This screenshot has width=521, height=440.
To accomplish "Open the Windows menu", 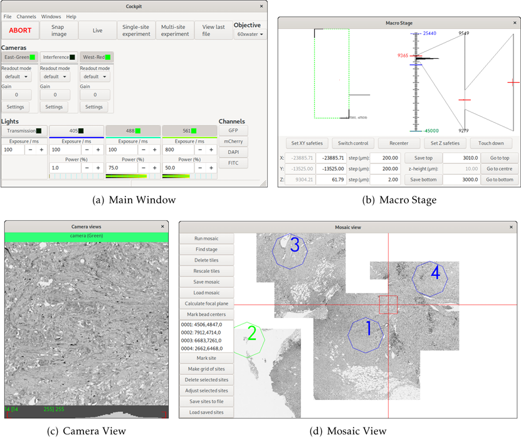I will pos(51,17).
